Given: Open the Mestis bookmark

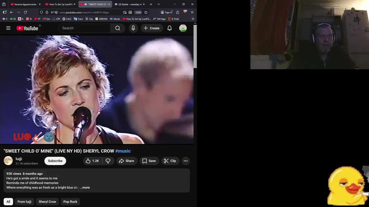Looking at the screenshot, I should click(115, 19).
